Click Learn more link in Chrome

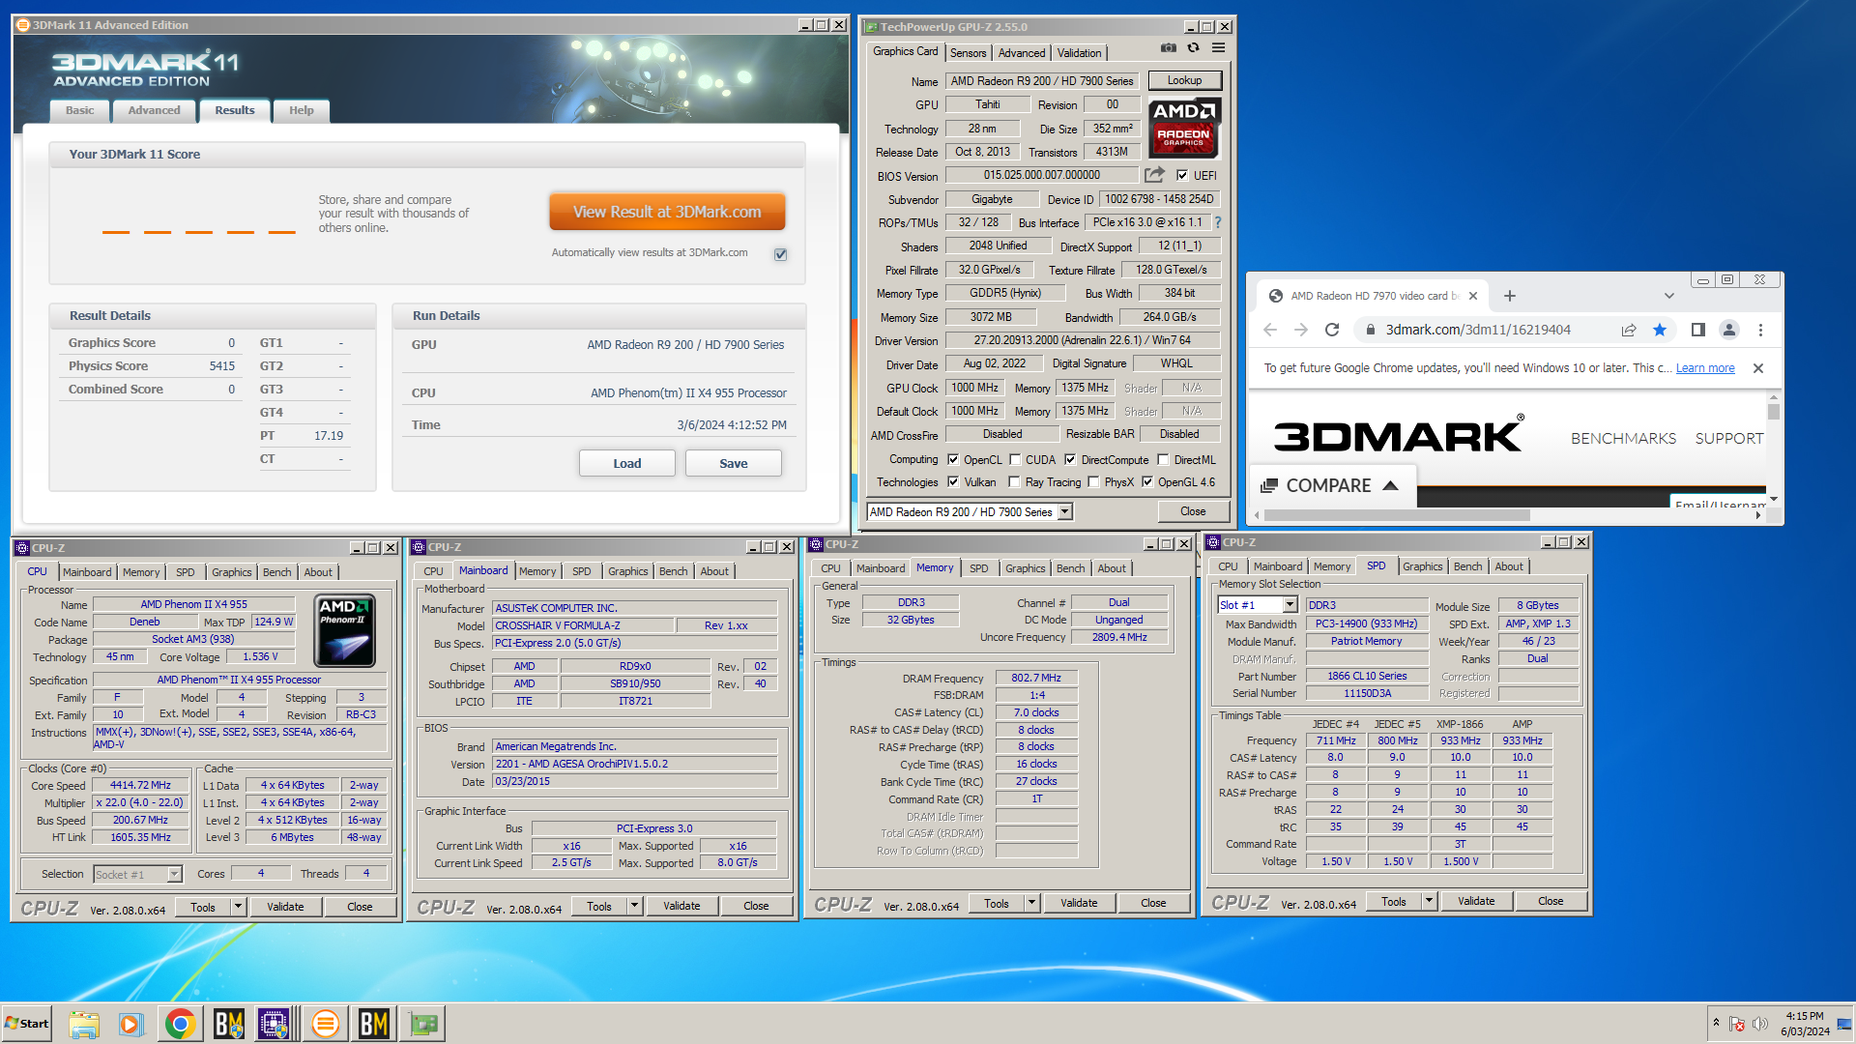tap(1705, 368)
